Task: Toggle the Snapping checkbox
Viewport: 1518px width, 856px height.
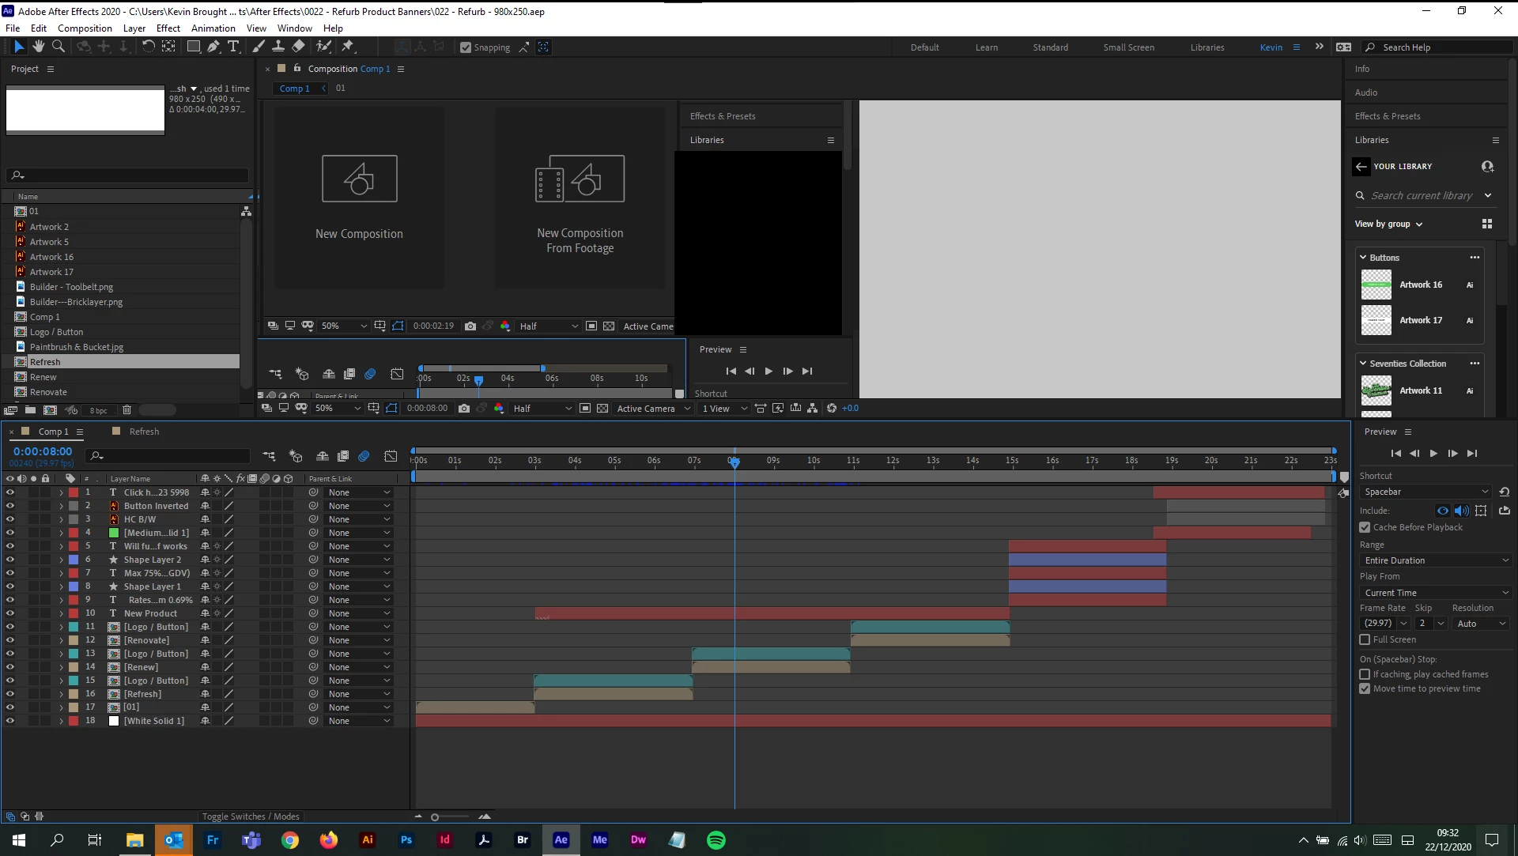Action: [466, 47]
